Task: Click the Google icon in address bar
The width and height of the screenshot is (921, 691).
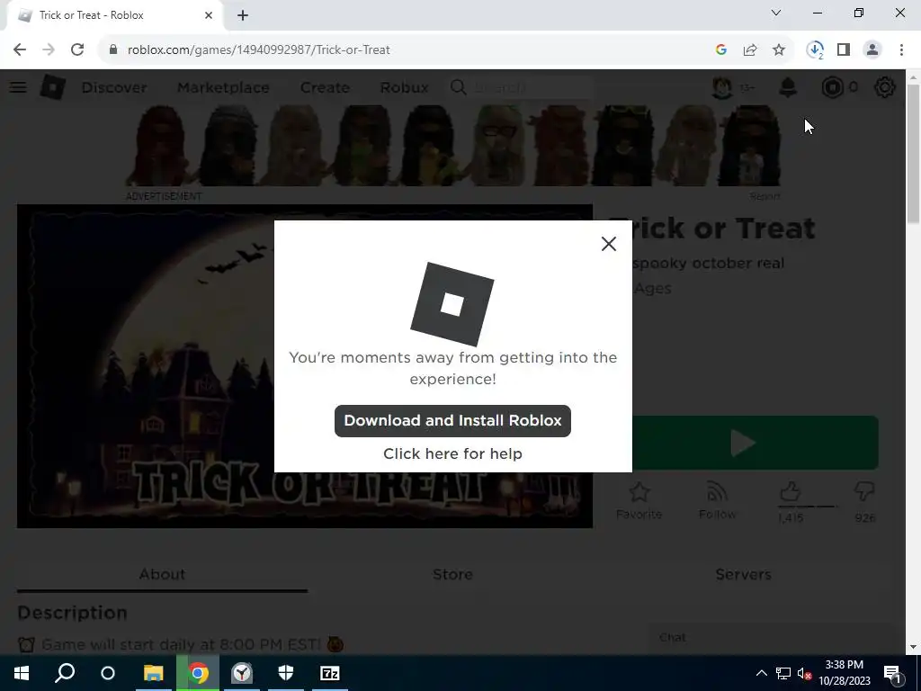Action: [x=721, y=50]
